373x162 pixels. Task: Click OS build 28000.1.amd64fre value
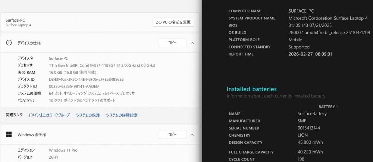329,32
